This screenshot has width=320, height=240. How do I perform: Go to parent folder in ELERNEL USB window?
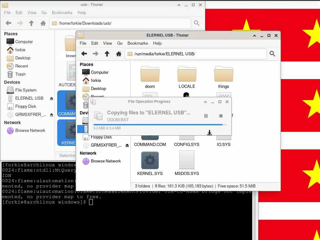[107, 54]
